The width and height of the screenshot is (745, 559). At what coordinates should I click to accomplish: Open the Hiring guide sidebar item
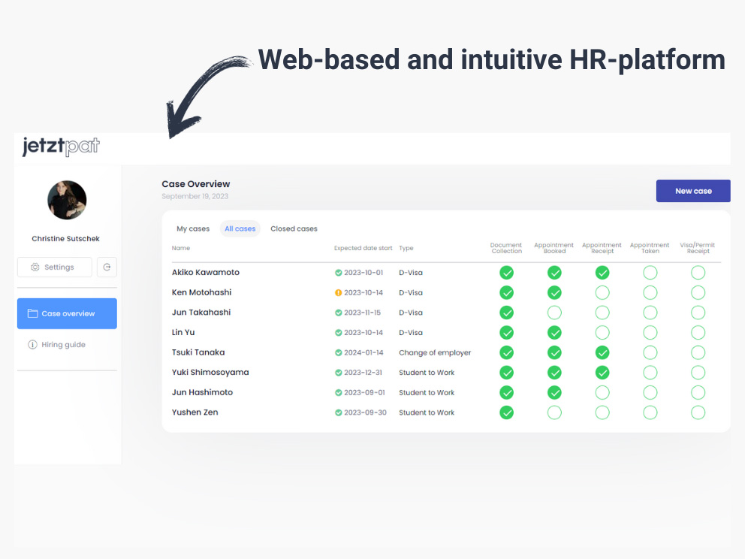point(57,345)
